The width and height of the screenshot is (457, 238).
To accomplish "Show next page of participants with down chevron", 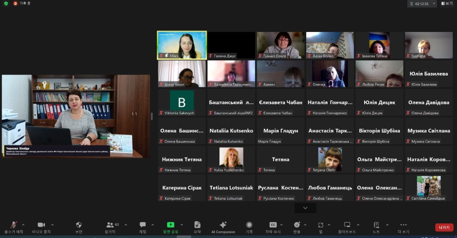I will tap(306, 208).
